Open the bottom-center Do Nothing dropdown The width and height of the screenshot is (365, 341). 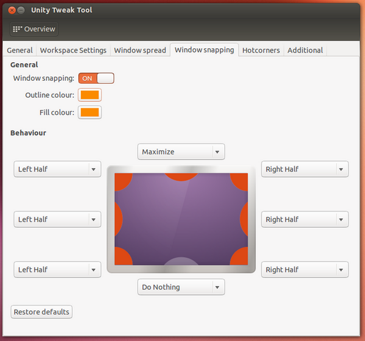point(181,287)
